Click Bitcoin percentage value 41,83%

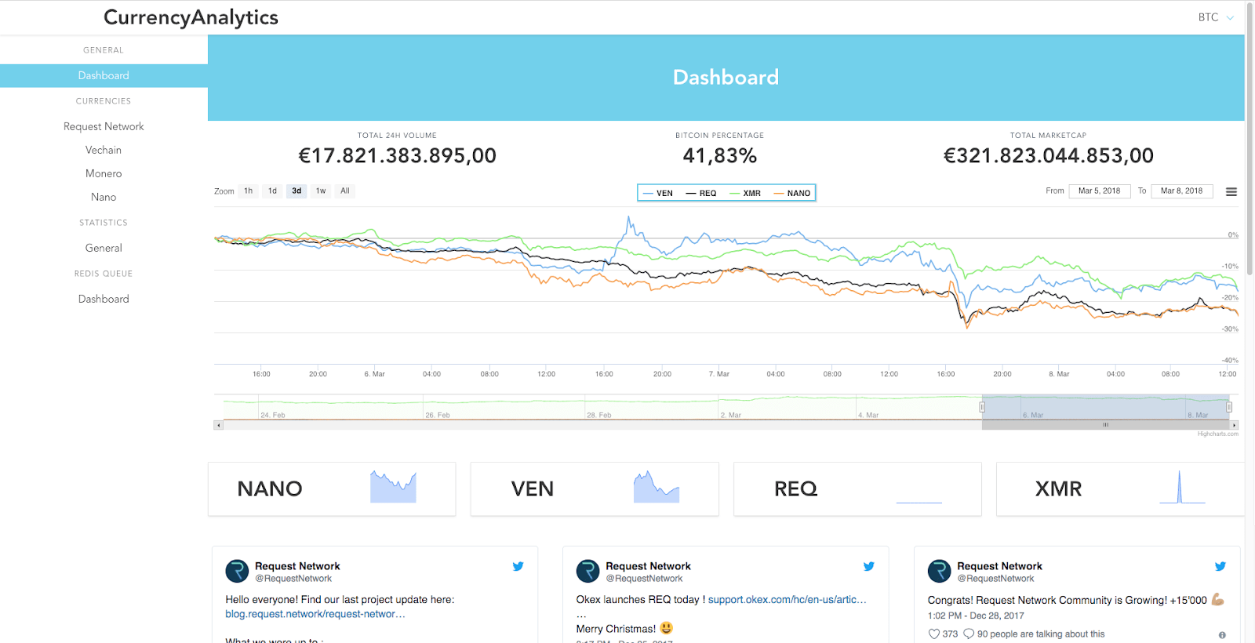click(719, 155)
